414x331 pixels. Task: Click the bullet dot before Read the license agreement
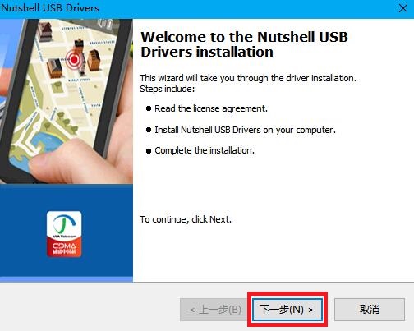[x=149, y=108]
